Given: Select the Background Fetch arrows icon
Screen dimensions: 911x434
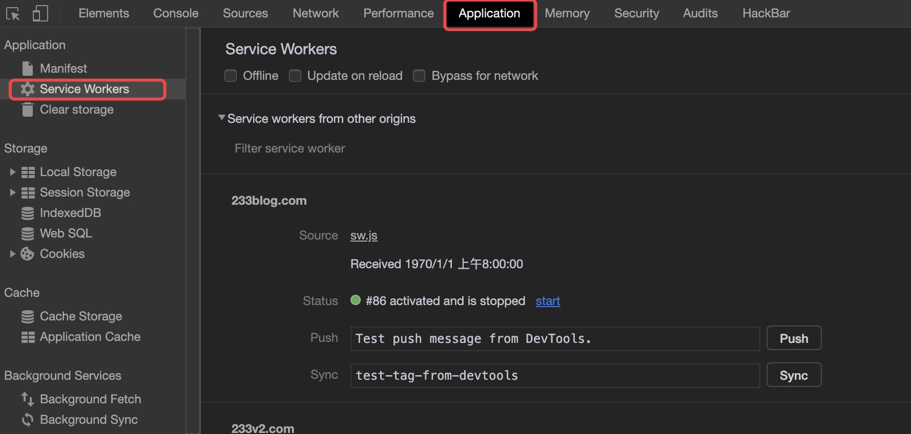Looking at the screenshot, I should [28, 399].
